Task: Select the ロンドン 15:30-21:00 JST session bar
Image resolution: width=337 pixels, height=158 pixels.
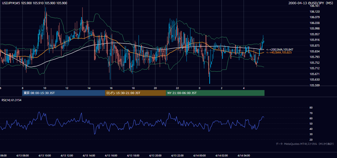Action: [x=136, y=93]
